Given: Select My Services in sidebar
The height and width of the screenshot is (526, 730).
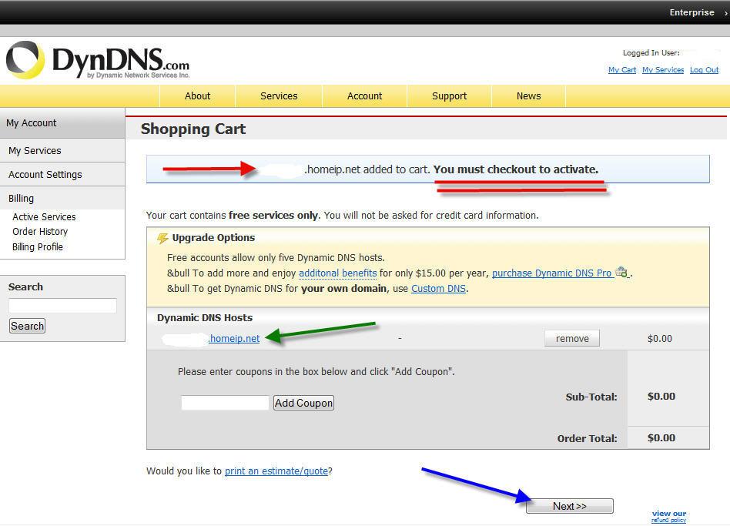Looking at the screenshot, I should tap(62, 151).
